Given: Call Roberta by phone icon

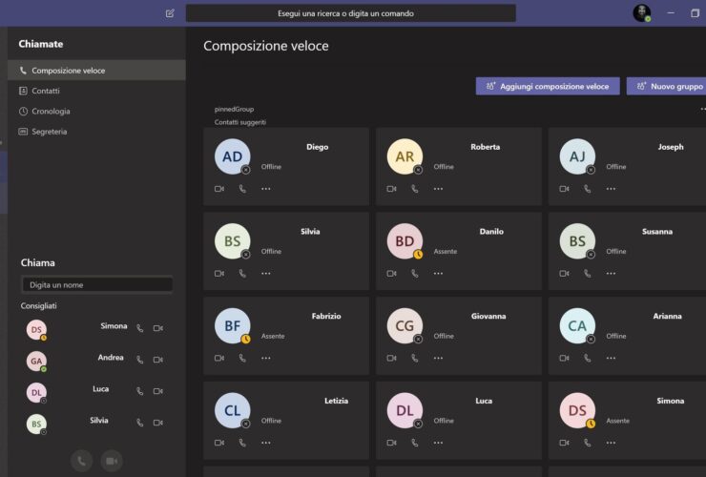Looking at the screenshot, I should pyautogui.click(x=415, y=189).
